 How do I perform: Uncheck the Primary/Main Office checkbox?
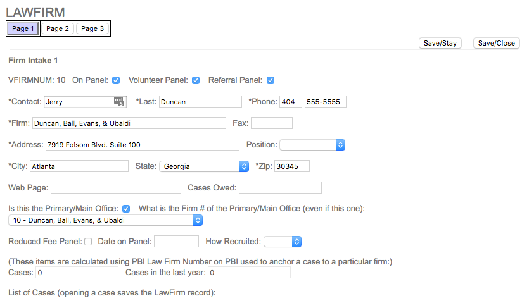126,209
